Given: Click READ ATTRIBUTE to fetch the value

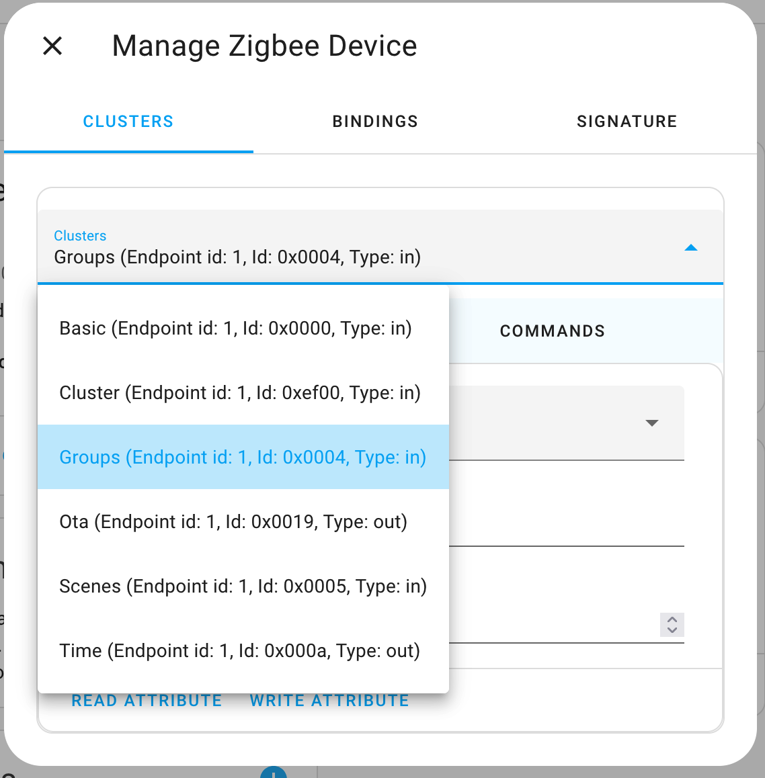Looking at the screenshot, I should click(x=147, y=700).
